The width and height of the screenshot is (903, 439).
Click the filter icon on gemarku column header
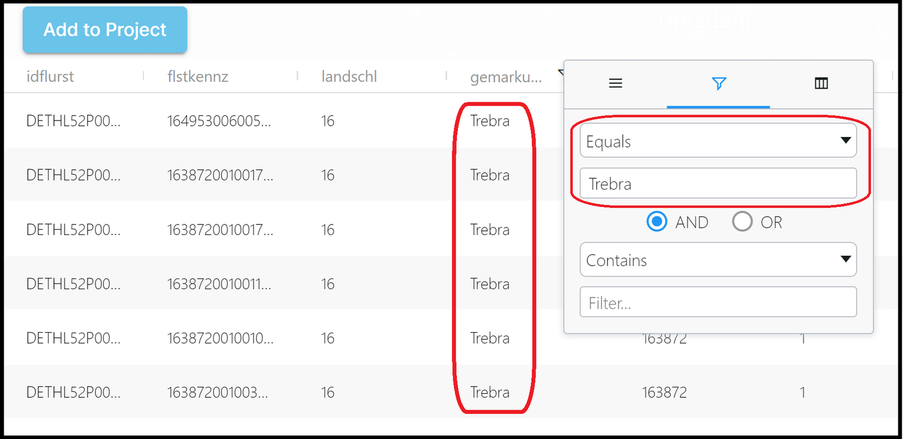coord(561,75)
